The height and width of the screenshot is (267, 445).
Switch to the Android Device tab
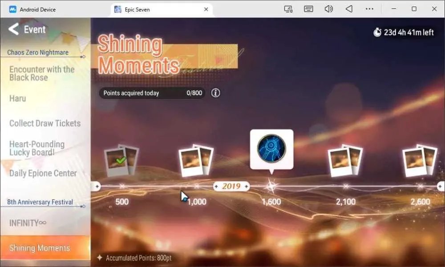coord(32,9)
